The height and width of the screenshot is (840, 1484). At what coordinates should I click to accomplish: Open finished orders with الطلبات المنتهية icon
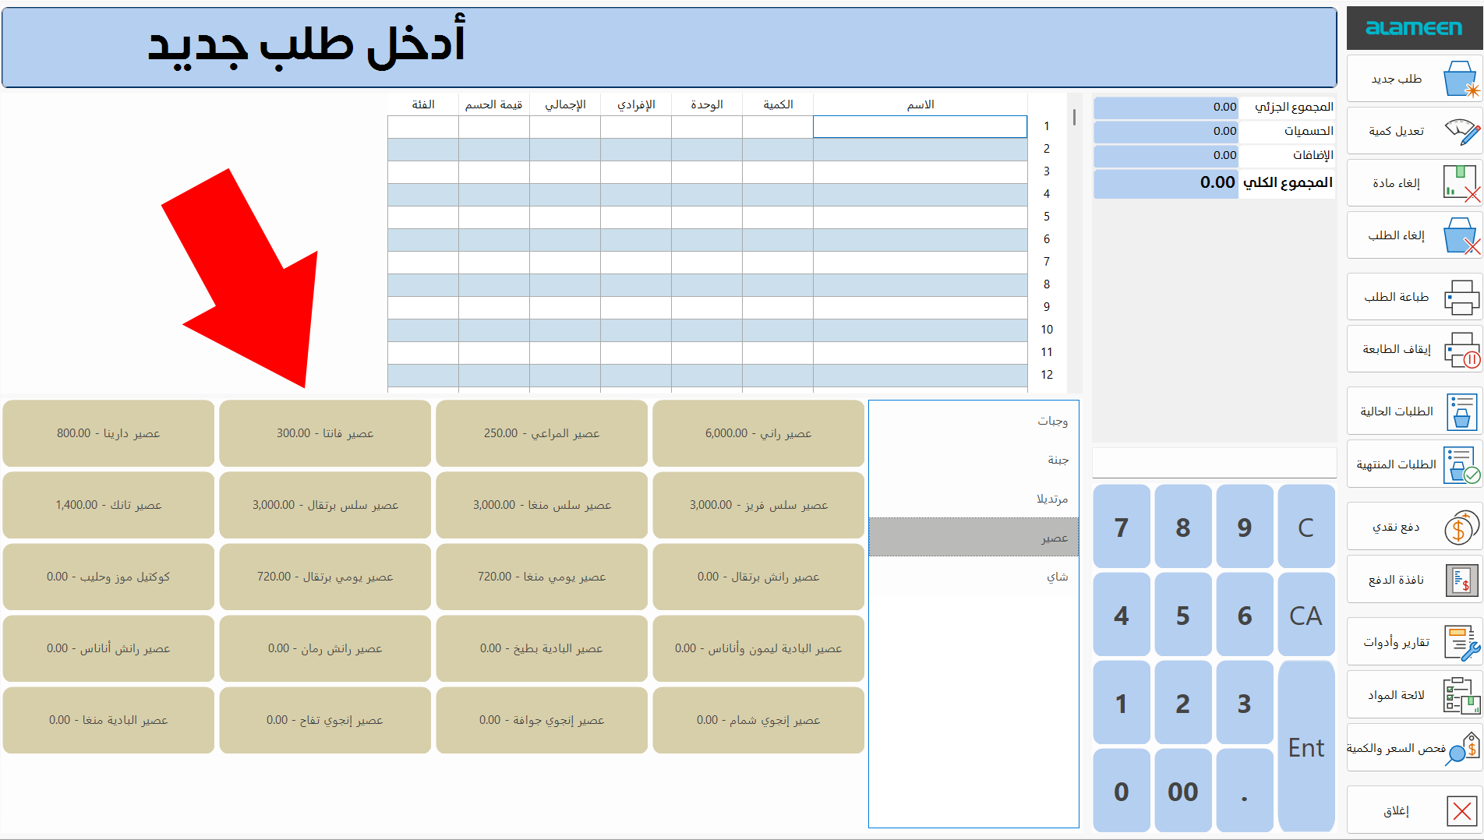[x=1461, y=463]
